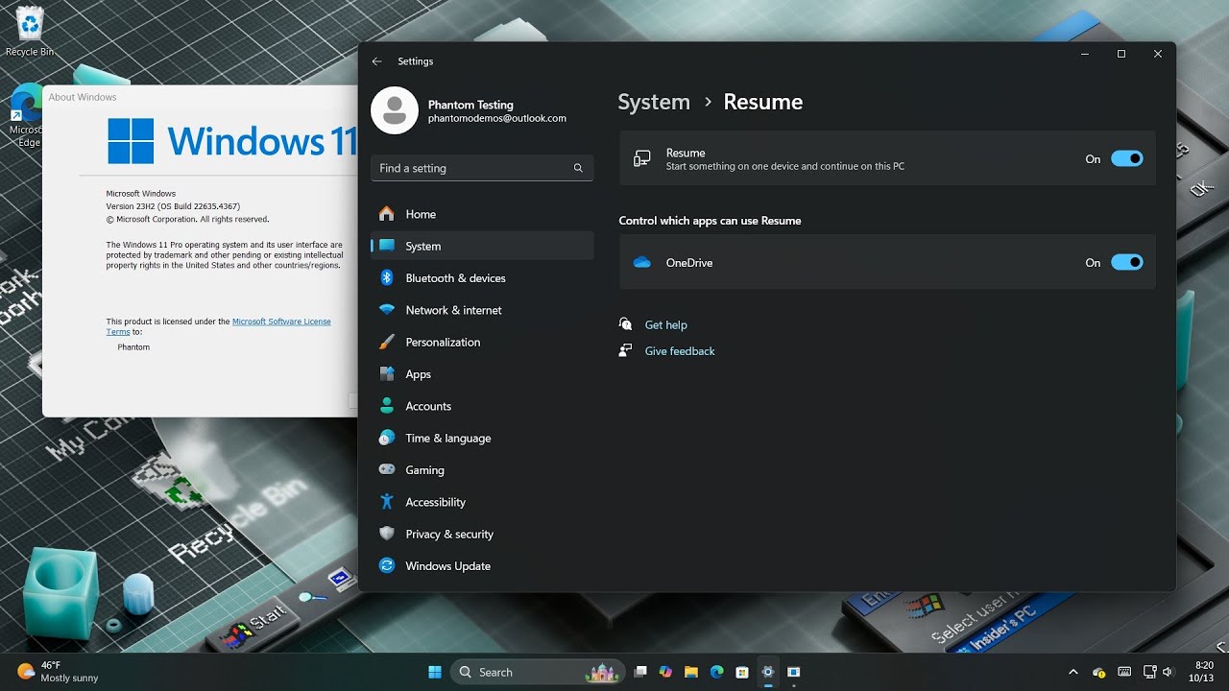Select the Personalization brush icon in sidebar
The height and width of the screenshot is (691, 1229).
(x=387, y=342)
